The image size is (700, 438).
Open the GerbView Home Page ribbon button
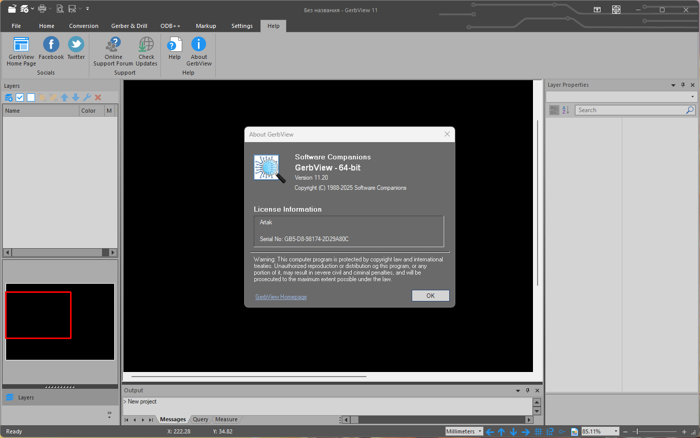click(21, 51)
